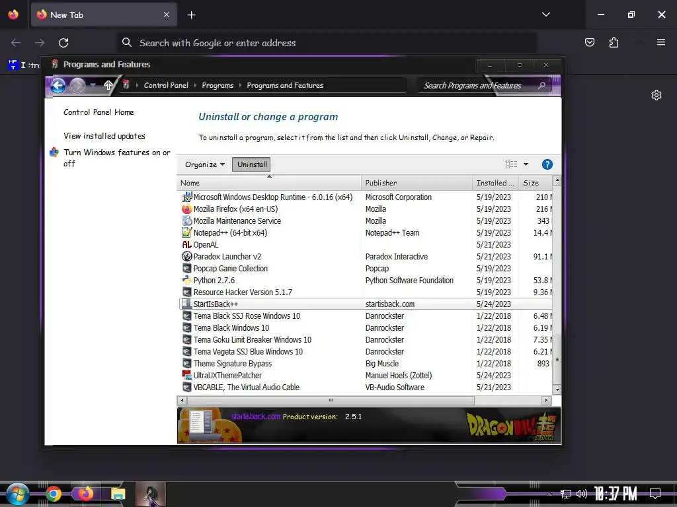Click the Programs breadcrumb
Screen dimensions: 677x507
pos(218,85)
